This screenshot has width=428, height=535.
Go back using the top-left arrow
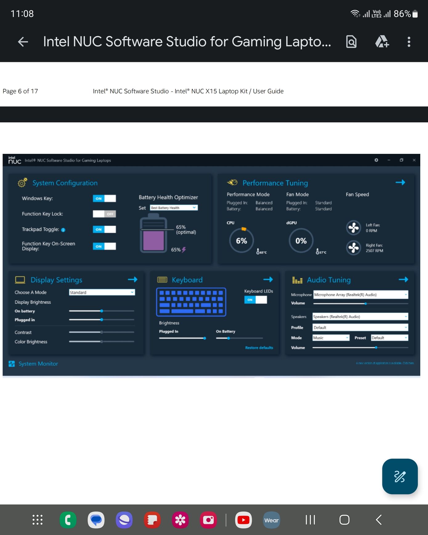(23, 42)
